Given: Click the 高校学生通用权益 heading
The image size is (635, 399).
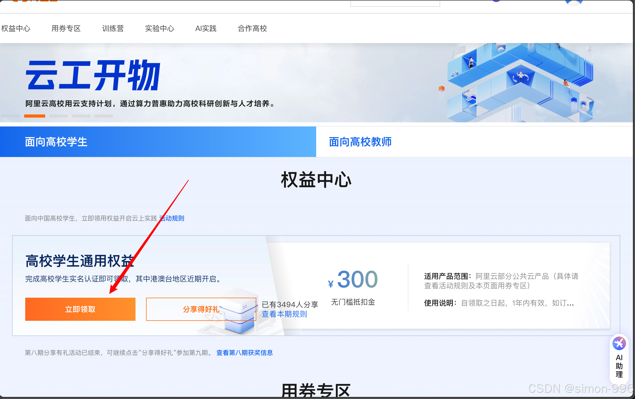Looking at the screenshot, I should [x=80, y=261].
